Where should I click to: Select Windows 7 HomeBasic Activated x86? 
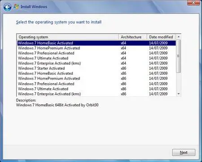pos(97,73)
